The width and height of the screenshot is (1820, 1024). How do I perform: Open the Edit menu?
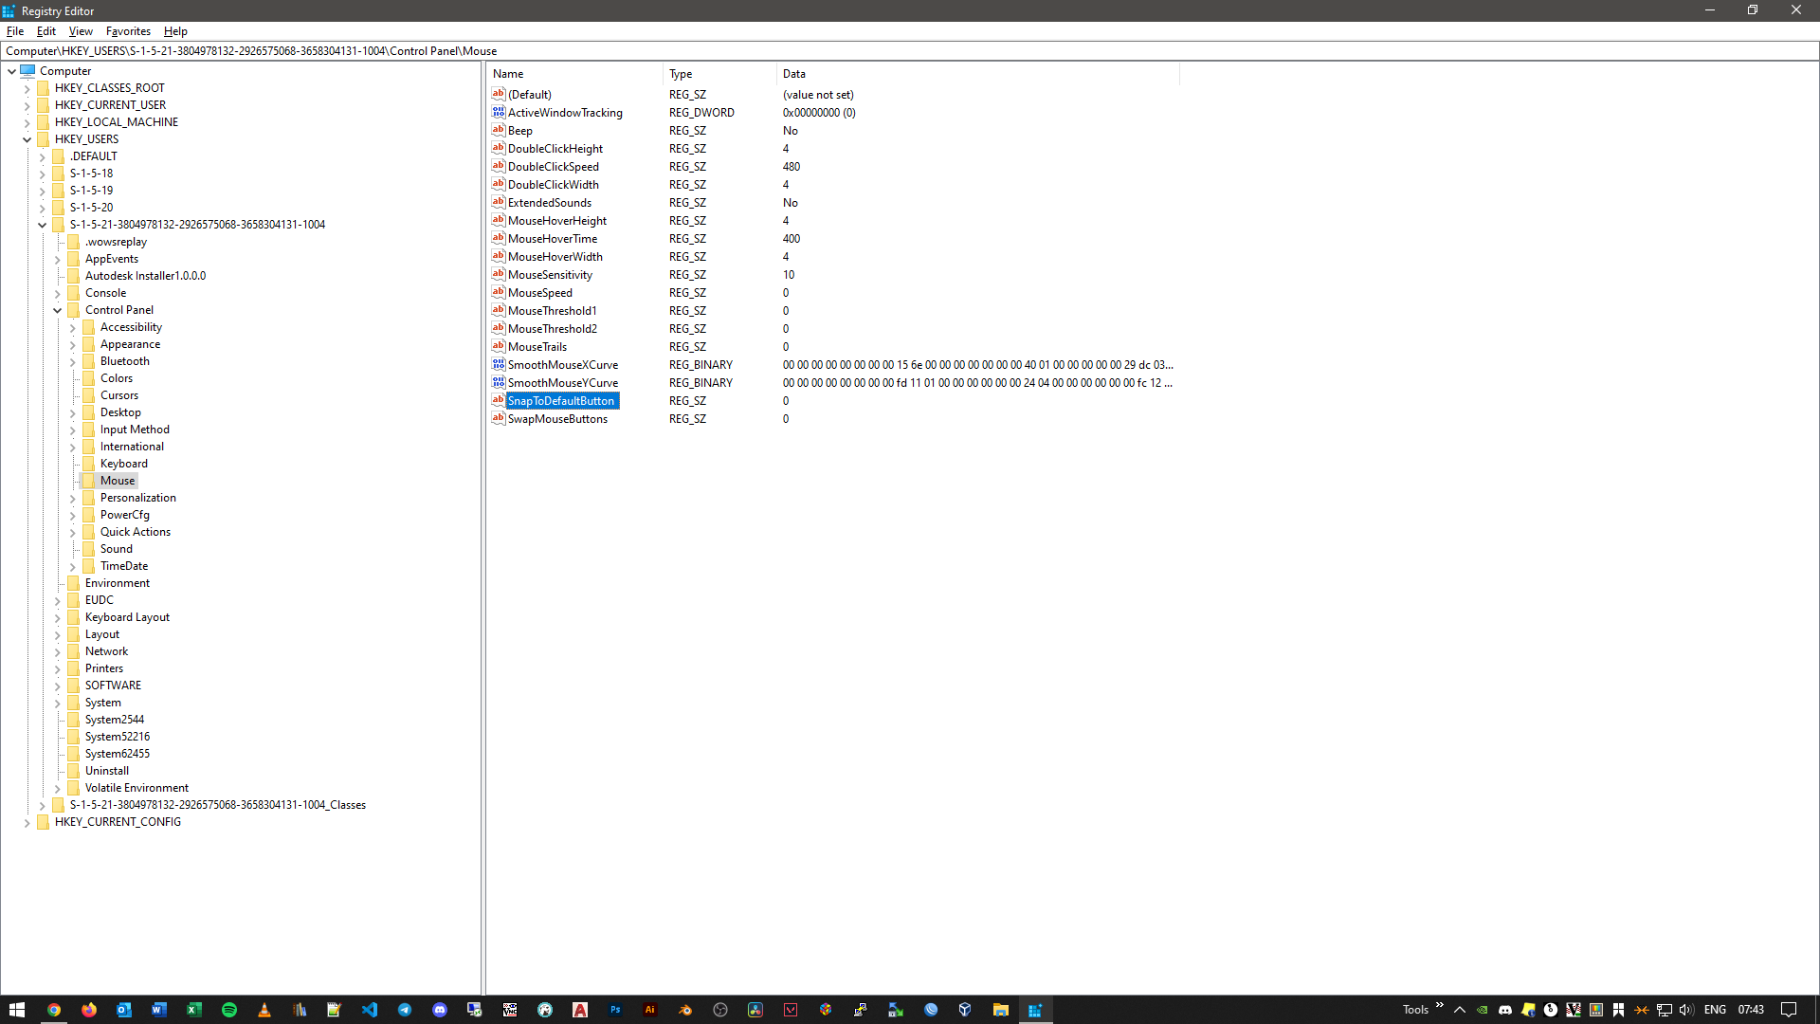click(x=46, y=31)
